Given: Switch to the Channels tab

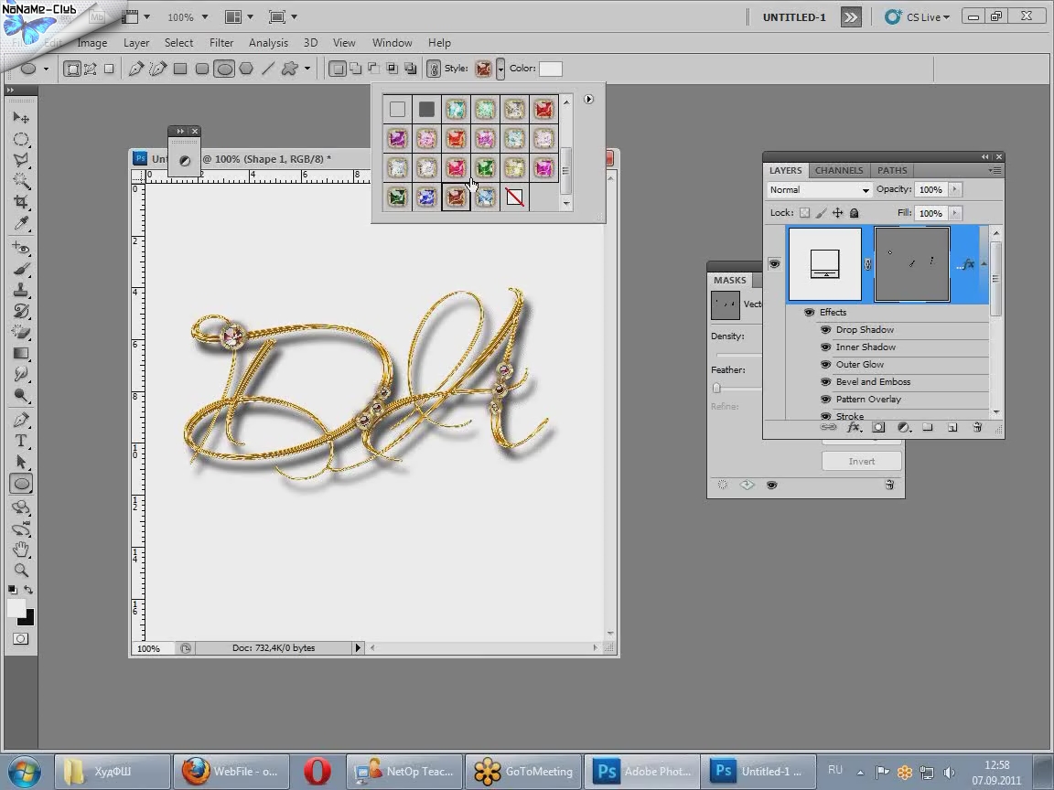Looking at the screenshot, I should pos(838,170).
